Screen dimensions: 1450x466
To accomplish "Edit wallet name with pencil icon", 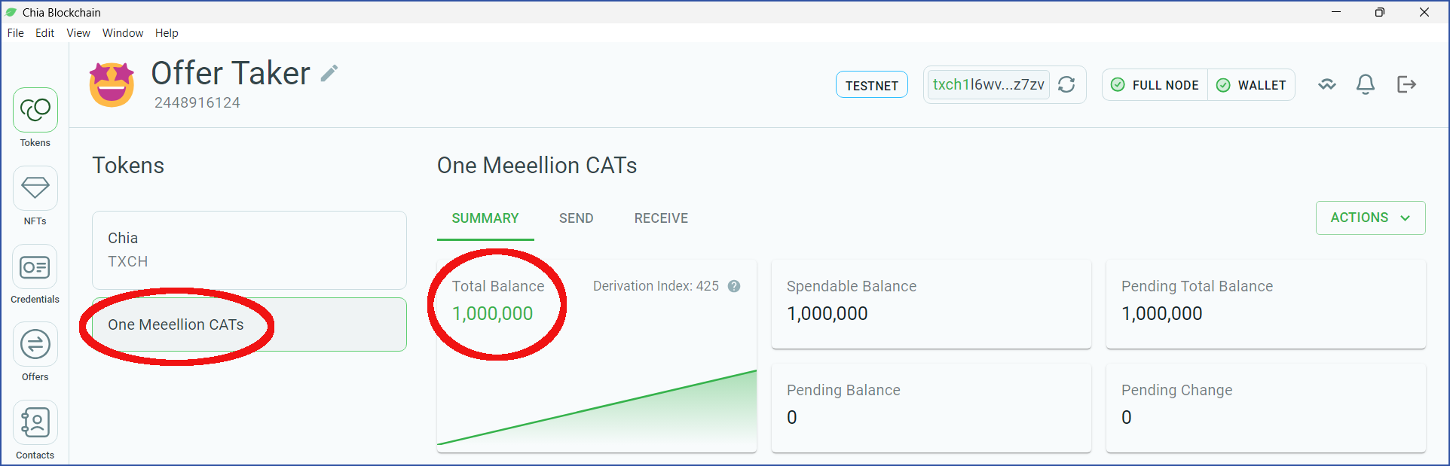I will pyautogui.click(x=329, y=73).
